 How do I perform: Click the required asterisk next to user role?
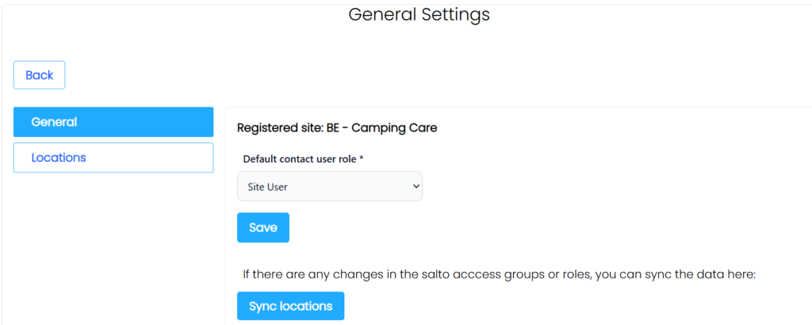[x=362, y=159]
